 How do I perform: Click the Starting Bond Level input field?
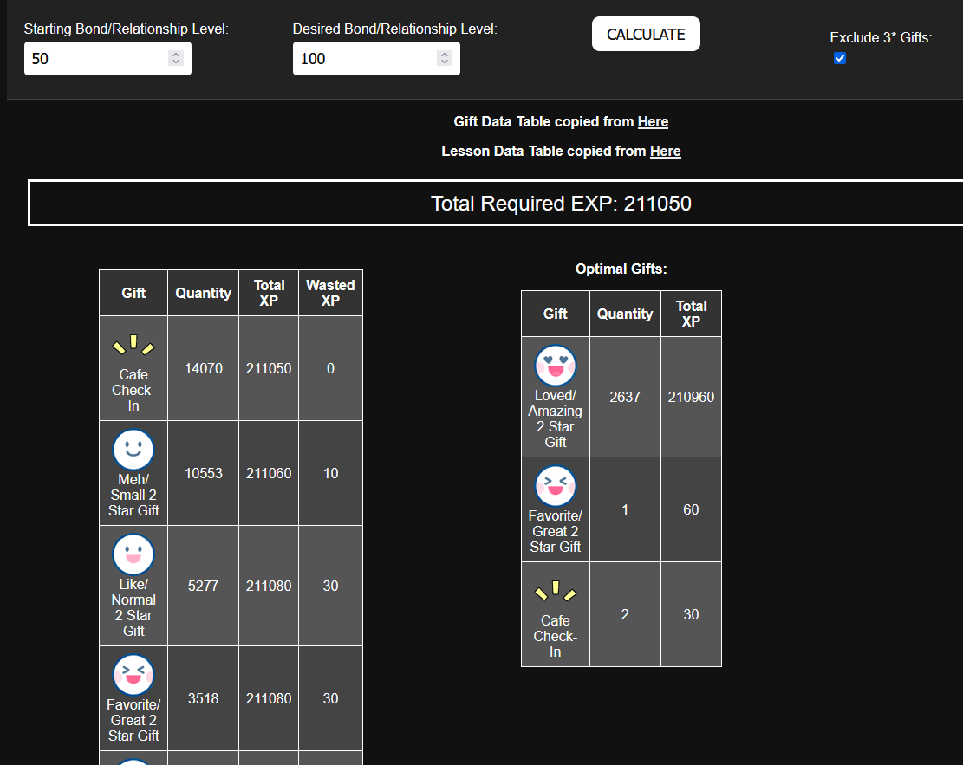(x=107, y=58)
